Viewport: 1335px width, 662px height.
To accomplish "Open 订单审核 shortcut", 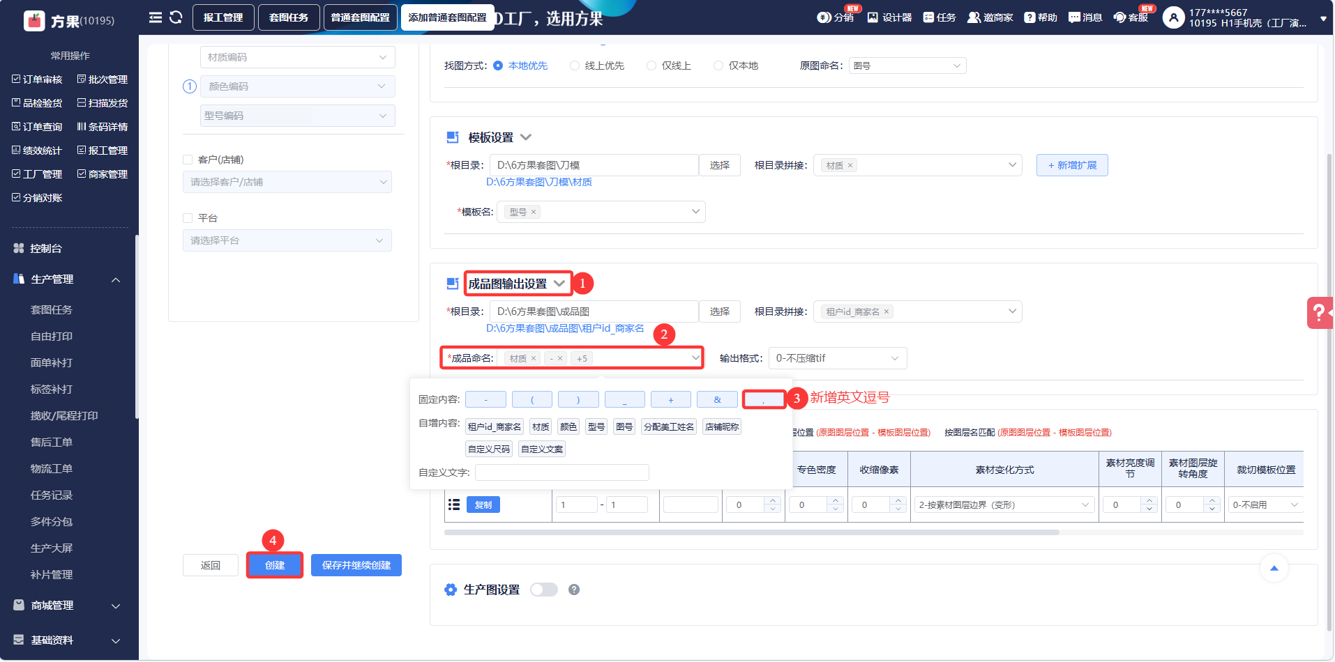I will coord(38,79).
